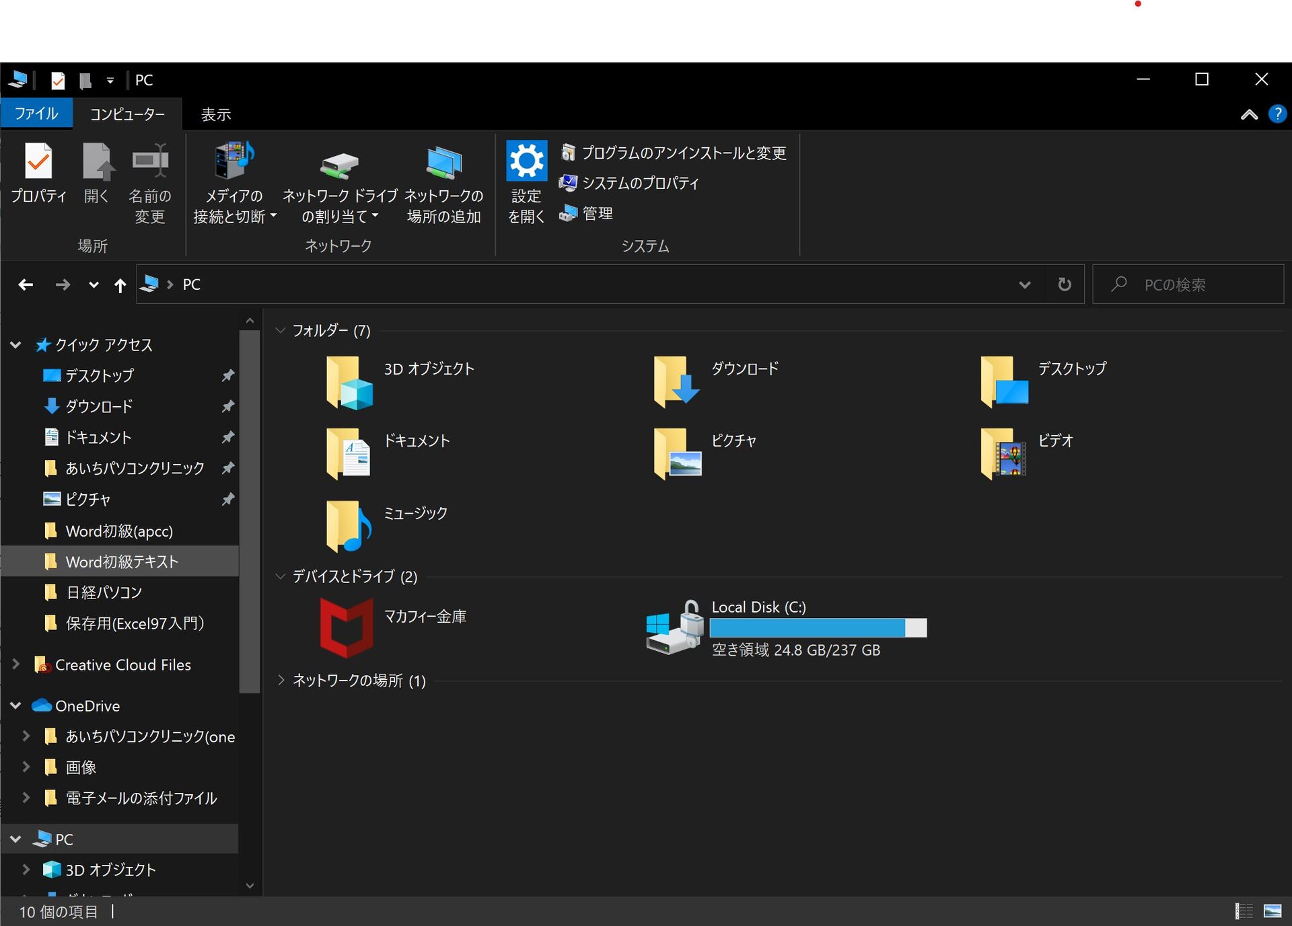This screenshot has height=926, width=1292.
Task: Open the マカフィー金庫 McAfee vault icon
Action: coord(347,627)
